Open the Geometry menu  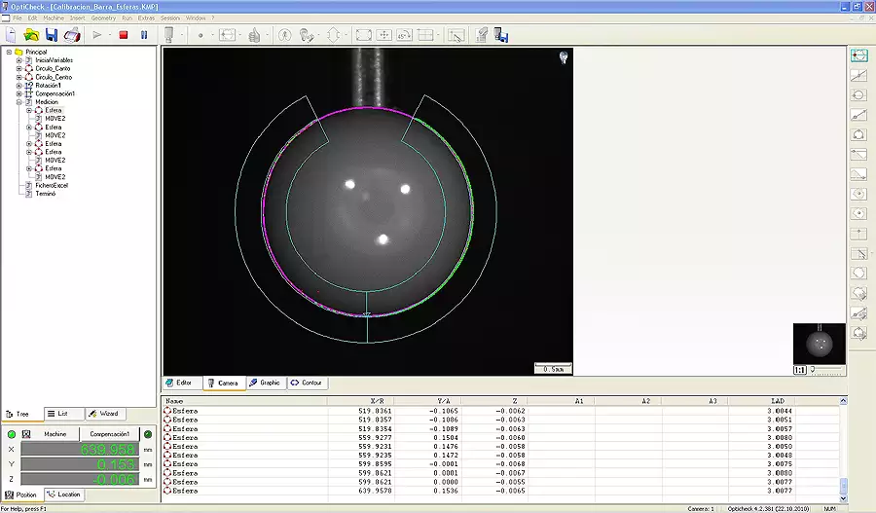[102, 18]
